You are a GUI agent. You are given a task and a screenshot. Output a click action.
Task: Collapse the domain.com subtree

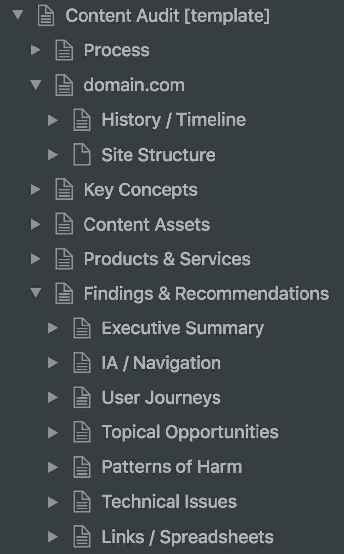[36, 85]
